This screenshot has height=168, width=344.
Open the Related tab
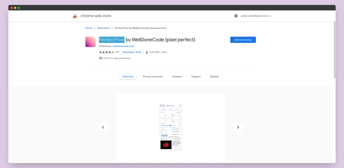(214, 77)
